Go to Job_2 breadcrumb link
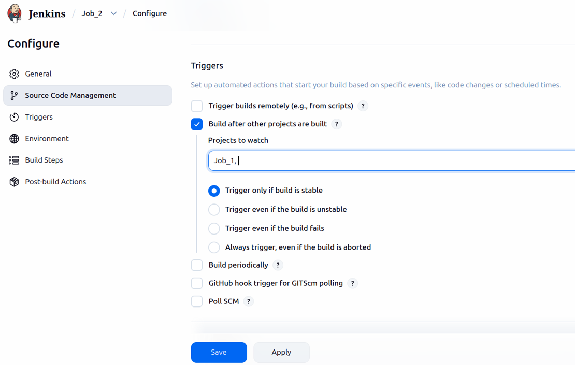Screen dimensions: 575x365 tap(92, 13)
